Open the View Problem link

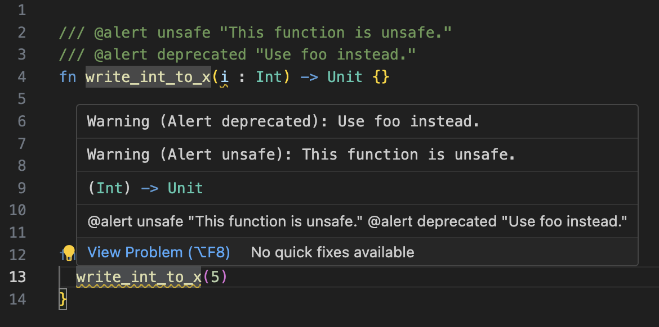[158, 253]
